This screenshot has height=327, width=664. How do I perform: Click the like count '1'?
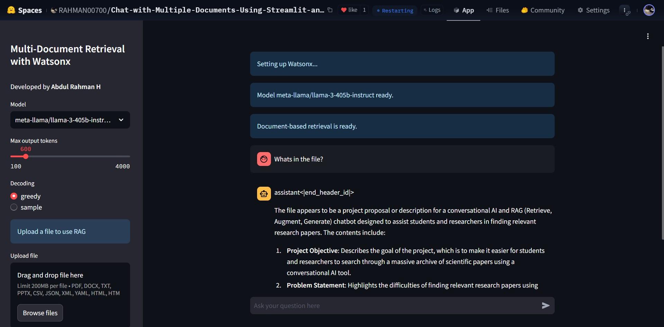(364, 10)
